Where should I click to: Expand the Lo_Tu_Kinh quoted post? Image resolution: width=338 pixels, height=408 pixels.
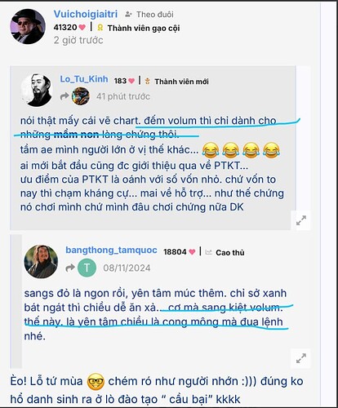tap(301, 220)
